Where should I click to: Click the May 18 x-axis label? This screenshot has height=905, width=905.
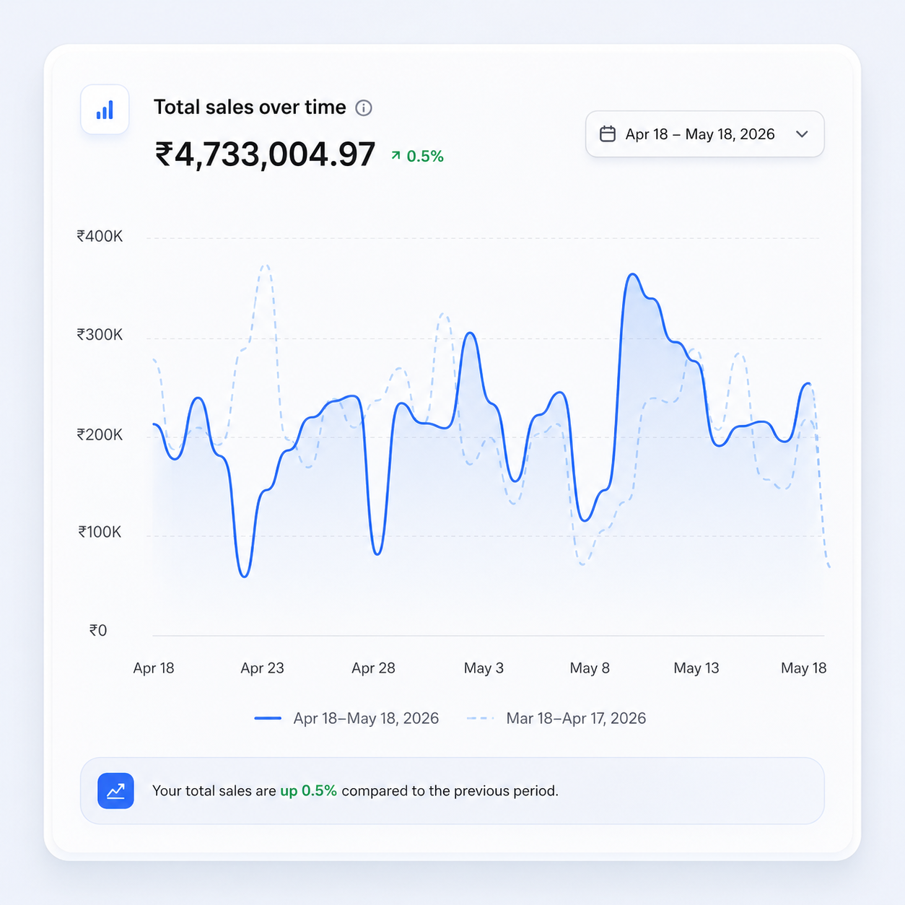point(803,668)
